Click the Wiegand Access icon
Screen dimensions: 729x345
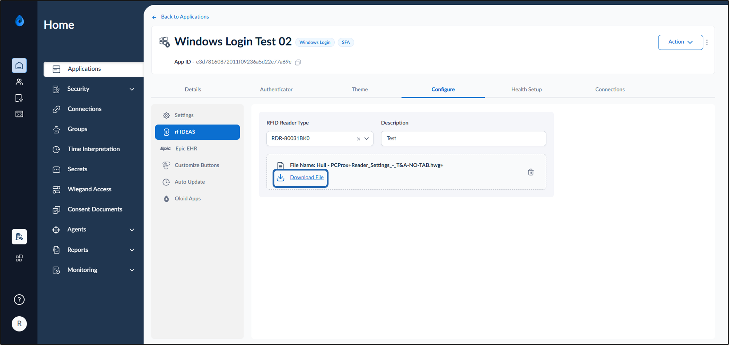56,189
